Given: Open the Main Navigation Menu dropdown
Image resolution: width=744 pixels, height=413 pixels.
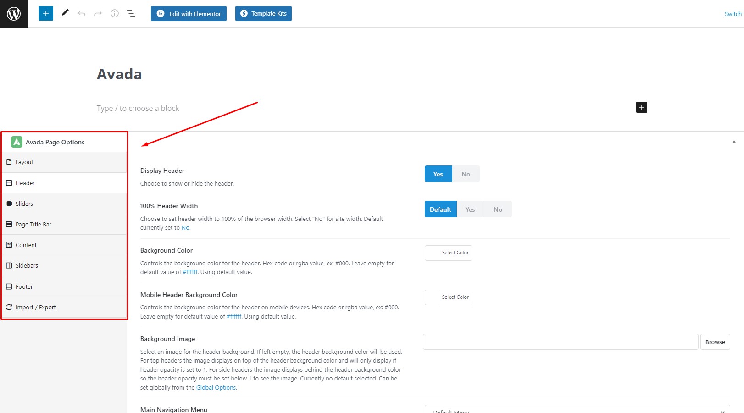Looking at the screenshot, I should pos(577,409).
